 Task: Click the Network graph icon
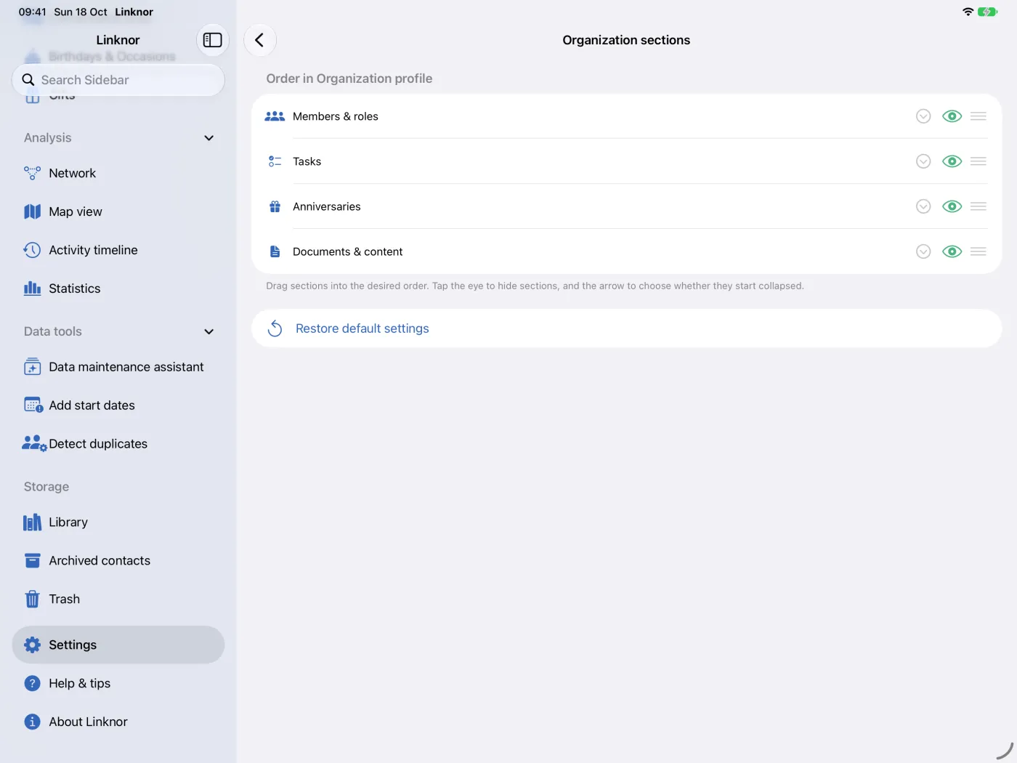(32, 173)
